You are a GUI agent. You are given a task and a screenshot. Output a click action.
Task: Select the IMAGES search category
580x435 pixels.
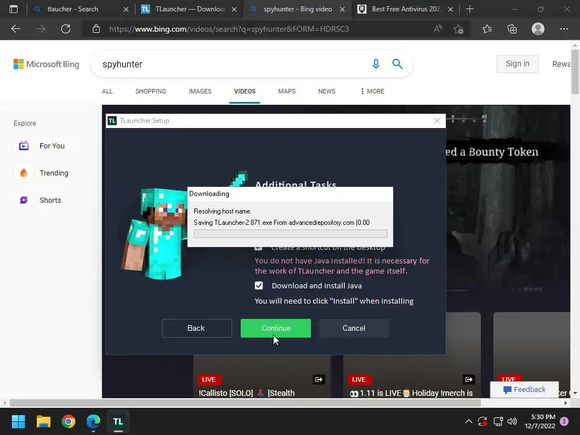200,91
